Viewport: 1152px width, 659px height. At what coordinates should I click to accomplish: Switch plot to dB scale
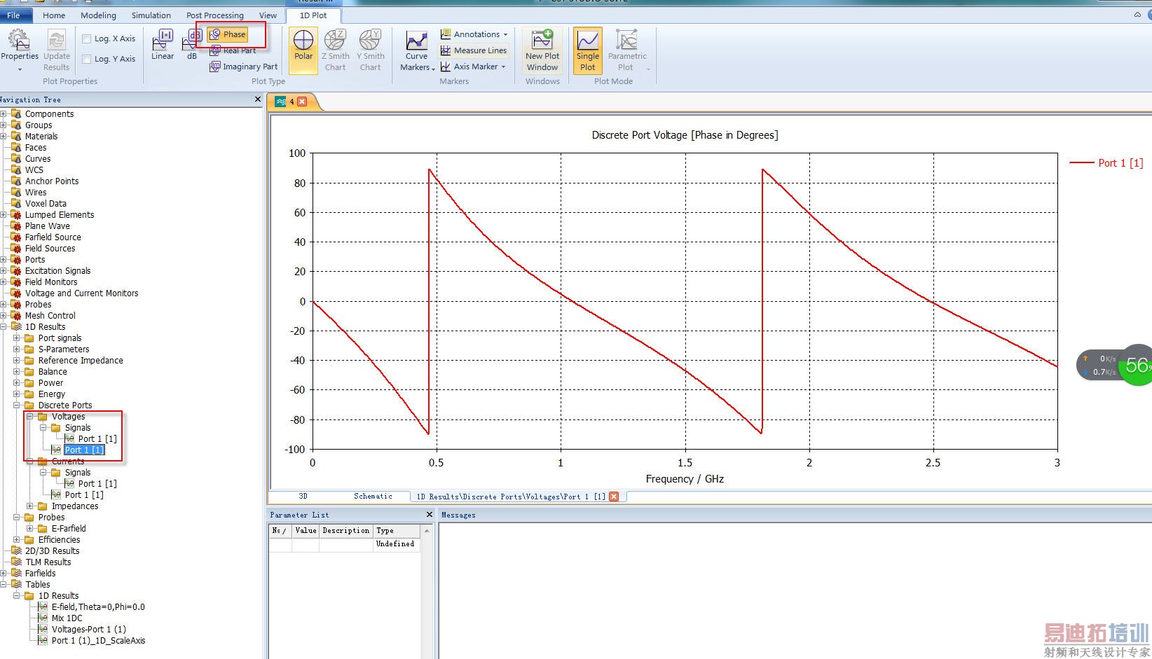click(x=191, y=45)
